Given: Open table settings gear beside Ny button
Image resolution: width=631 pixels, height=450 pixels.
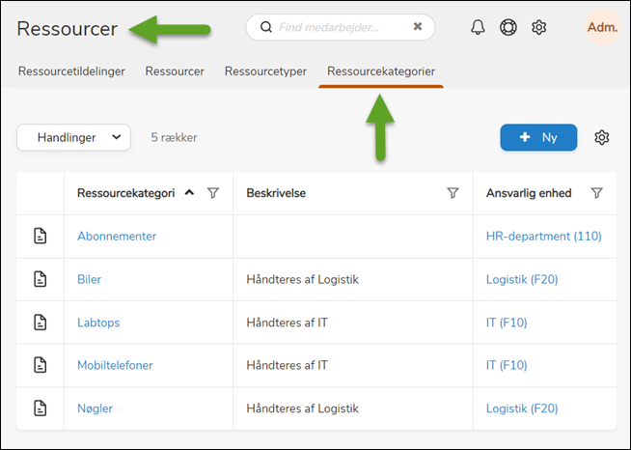Looking at the screenshot, I should 602,138.
